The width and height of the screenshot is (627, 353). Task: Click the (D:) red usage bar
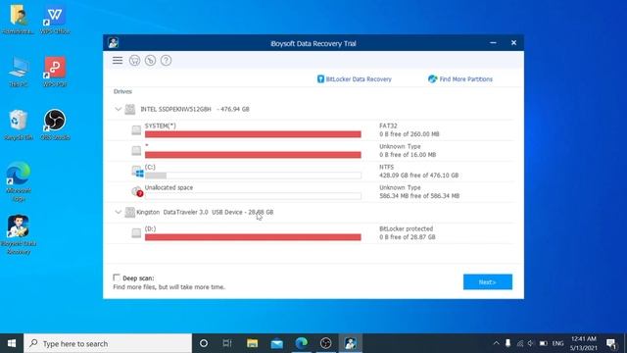pyautogui.click(x=253, y=237)
